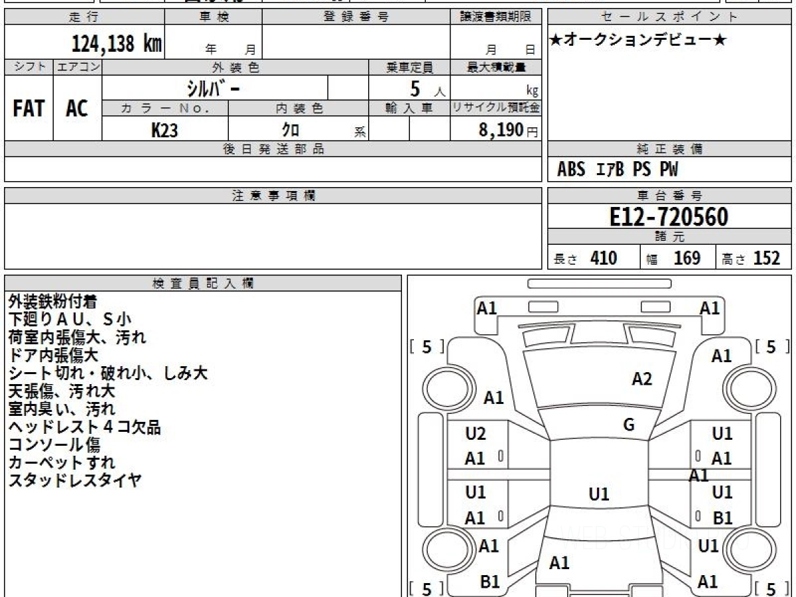Image resolution: width=796 pixels, height=597 pixels.
Task: Click the width value 169
Action: pyautogui.click(x=687, y=258)
